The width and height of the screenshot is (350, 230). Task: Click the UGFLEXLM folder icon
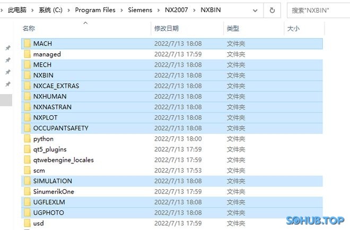tap(27, 202)
